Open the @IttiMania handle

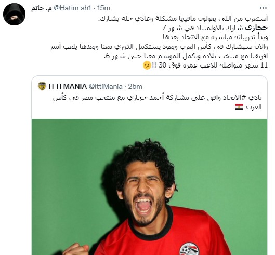point(106,86)
